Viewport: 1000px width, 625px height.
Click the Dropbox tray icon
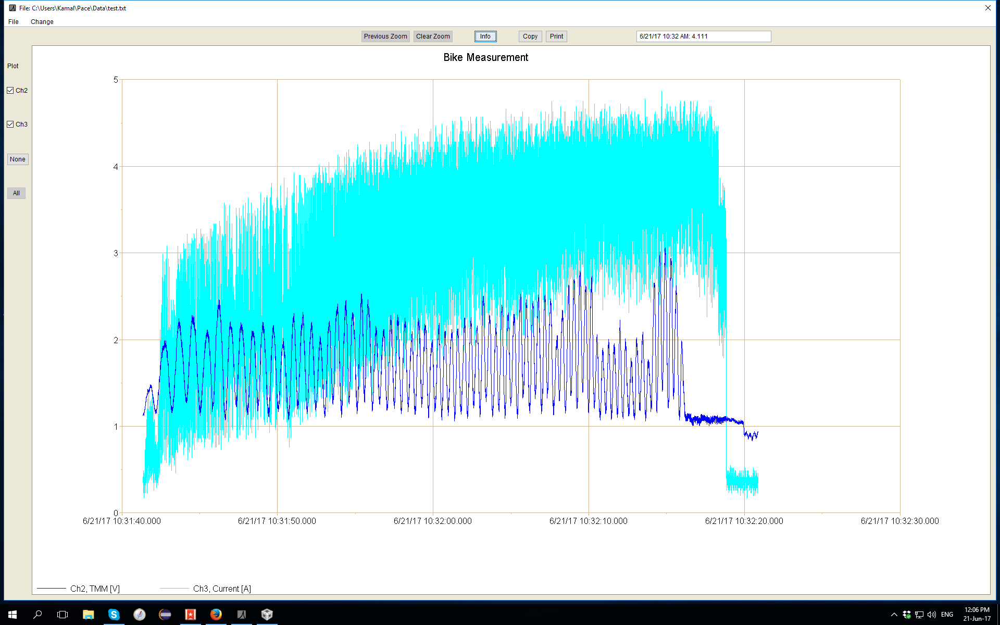[907, 615]
